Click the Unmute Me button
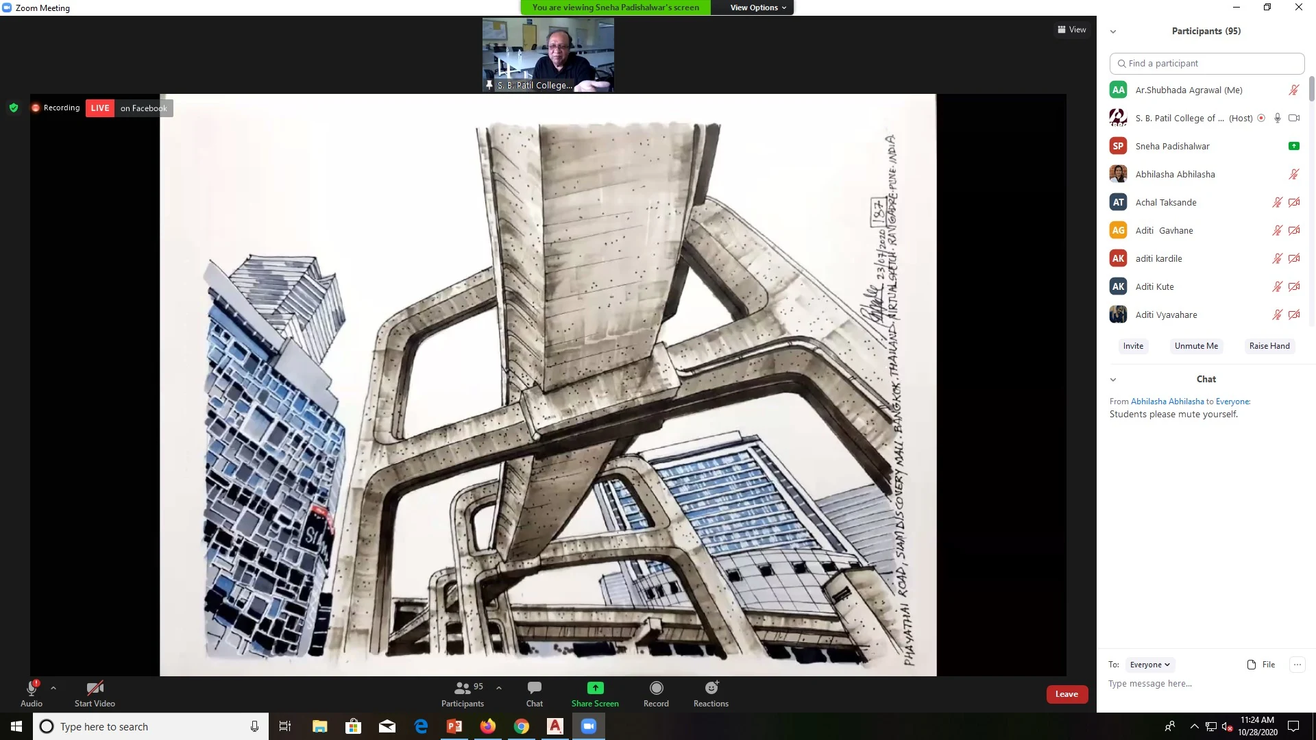Image resolution: width=1316 pixels, height=740 pixels. (x=1196, y=346)
